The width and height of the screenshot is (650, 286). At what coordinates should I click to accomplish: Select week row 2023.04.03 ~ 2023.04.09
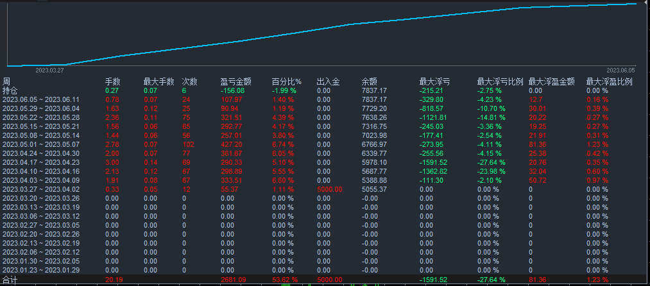(x=40, y=180)
